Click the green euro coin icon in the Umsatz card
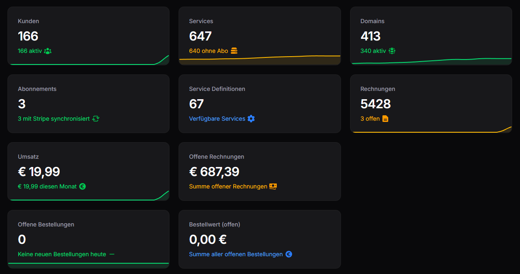Image resolution: width=520 pixels, height=274 pixels. pos(82,186)
